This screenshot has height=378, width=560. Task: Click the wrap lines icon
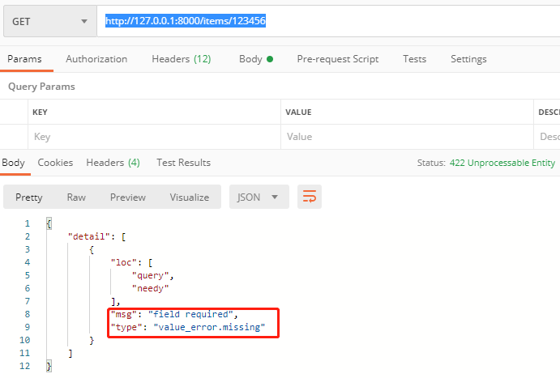pos(309,197)
